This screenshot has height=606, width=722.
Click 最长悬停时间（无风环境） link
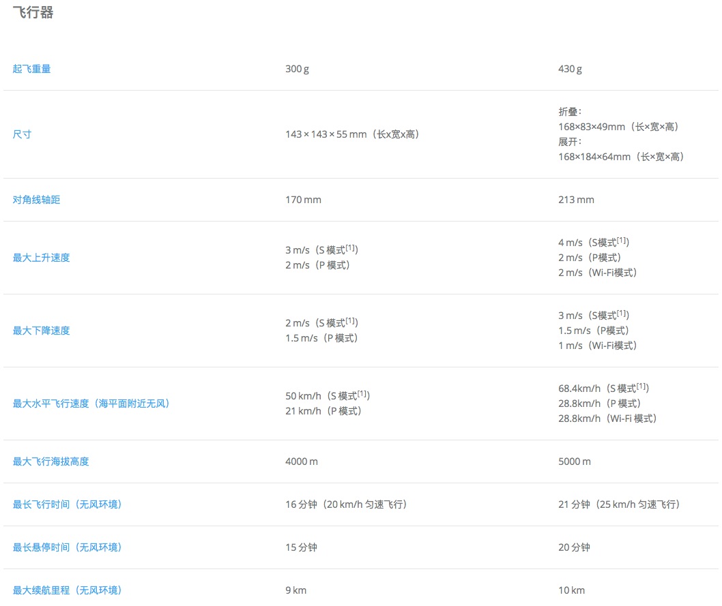pyautogui.click(x=67, y=547)
